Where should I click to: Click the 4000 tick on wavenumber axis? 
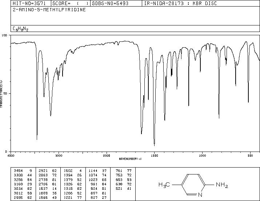11,156
